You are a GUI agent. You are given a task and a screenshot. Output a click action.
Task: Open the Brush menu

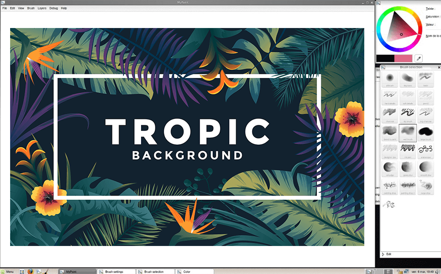[31, 8]
